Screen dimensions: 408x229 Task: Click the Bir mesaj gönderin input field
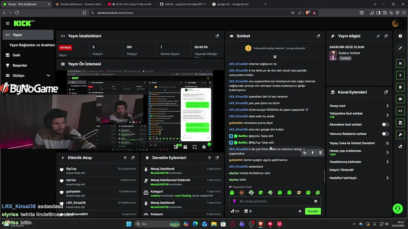coord(275,201)
